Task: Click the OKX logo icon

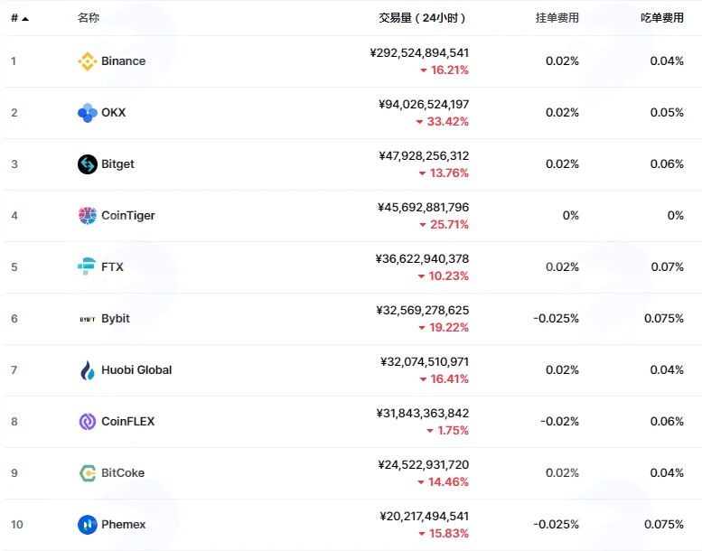Action: pyautogui.click(x=88, y=113)
